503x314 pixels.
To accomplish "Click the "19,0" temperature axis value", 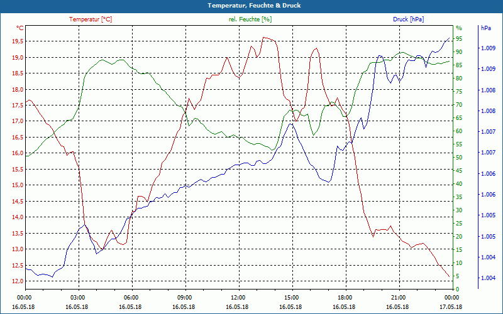I will click(x=18, y=57).
